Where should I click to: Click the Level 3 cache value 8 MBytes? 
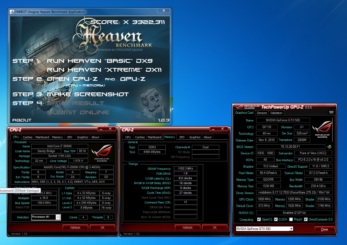[x=86, y=208]
